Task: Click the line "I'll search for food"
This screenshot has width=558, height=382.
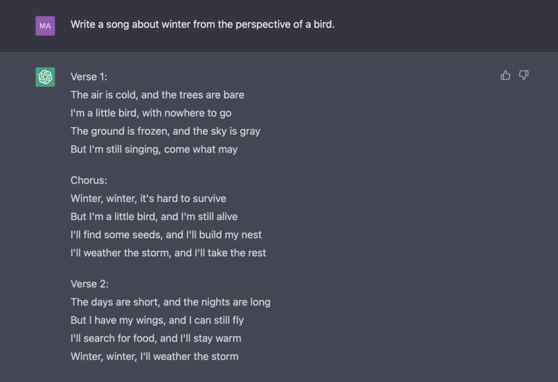Action: pos(155,338)
